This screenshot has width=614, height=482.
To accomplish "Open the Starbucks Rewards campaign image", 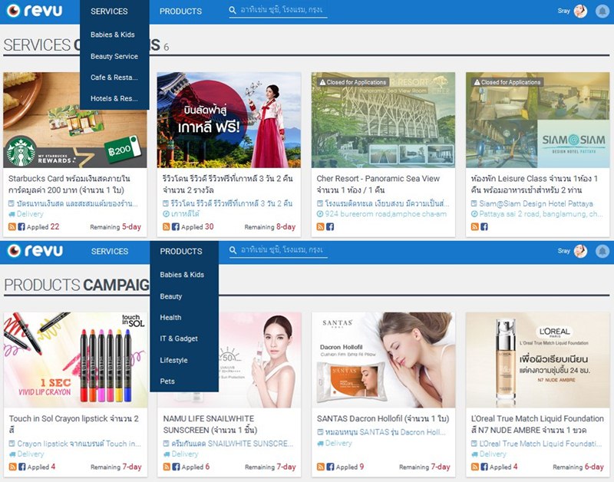I will 74,120.
